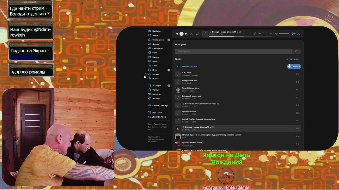This screenshot has height=190, width=339.
Task: Click the Для бизнеса footer link
Action: [153, 127]
